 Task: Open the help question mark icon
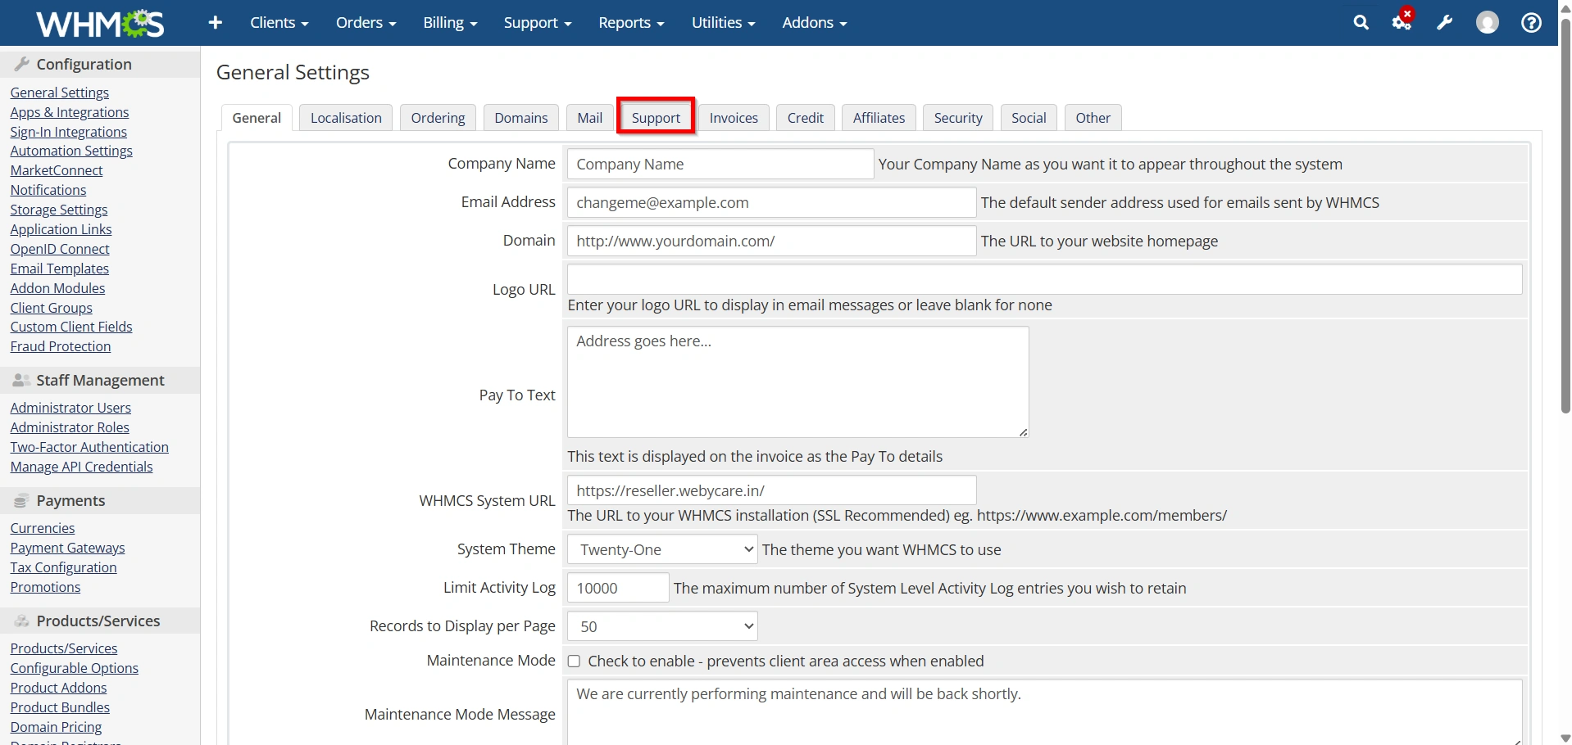click(1531, 23)
